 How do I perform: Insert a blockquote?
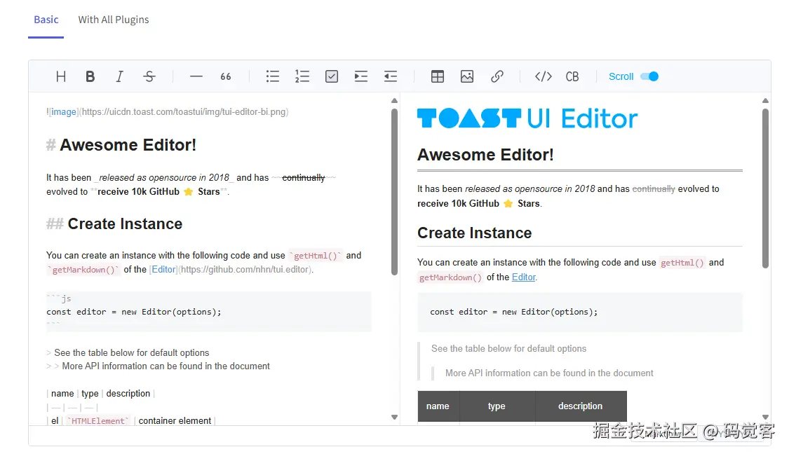coord(225,76)
